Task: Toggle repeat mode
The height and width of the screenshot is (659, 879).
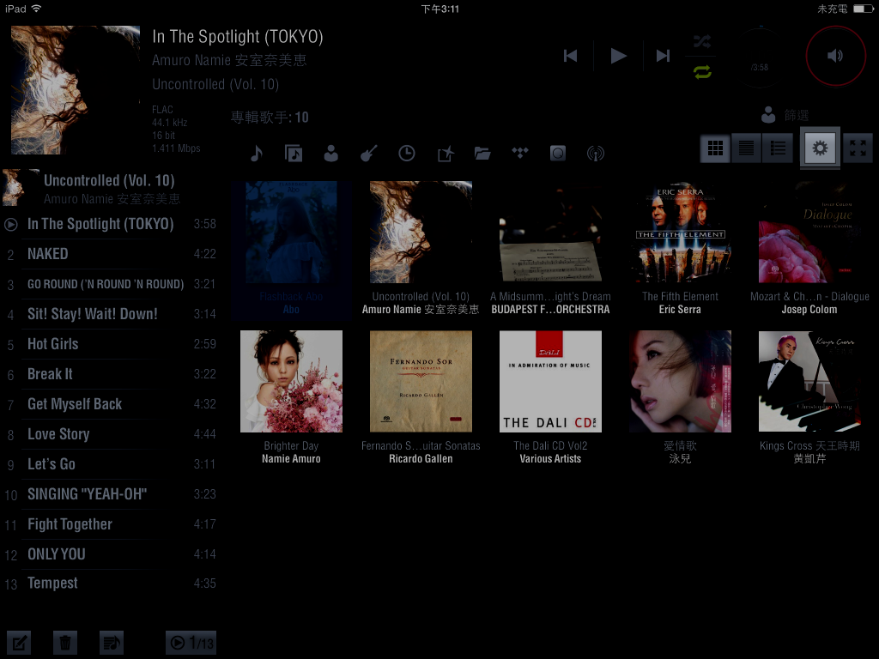Action: coord(702,72)
